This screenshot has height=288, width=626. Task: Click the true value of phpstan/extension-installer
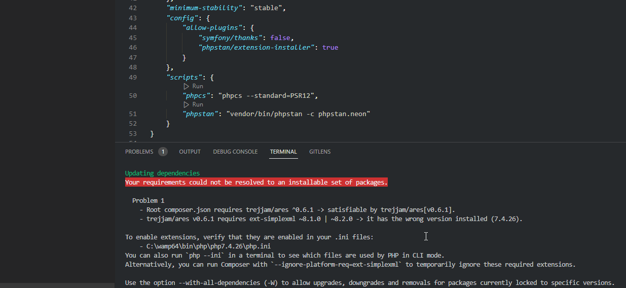point(330,48)
